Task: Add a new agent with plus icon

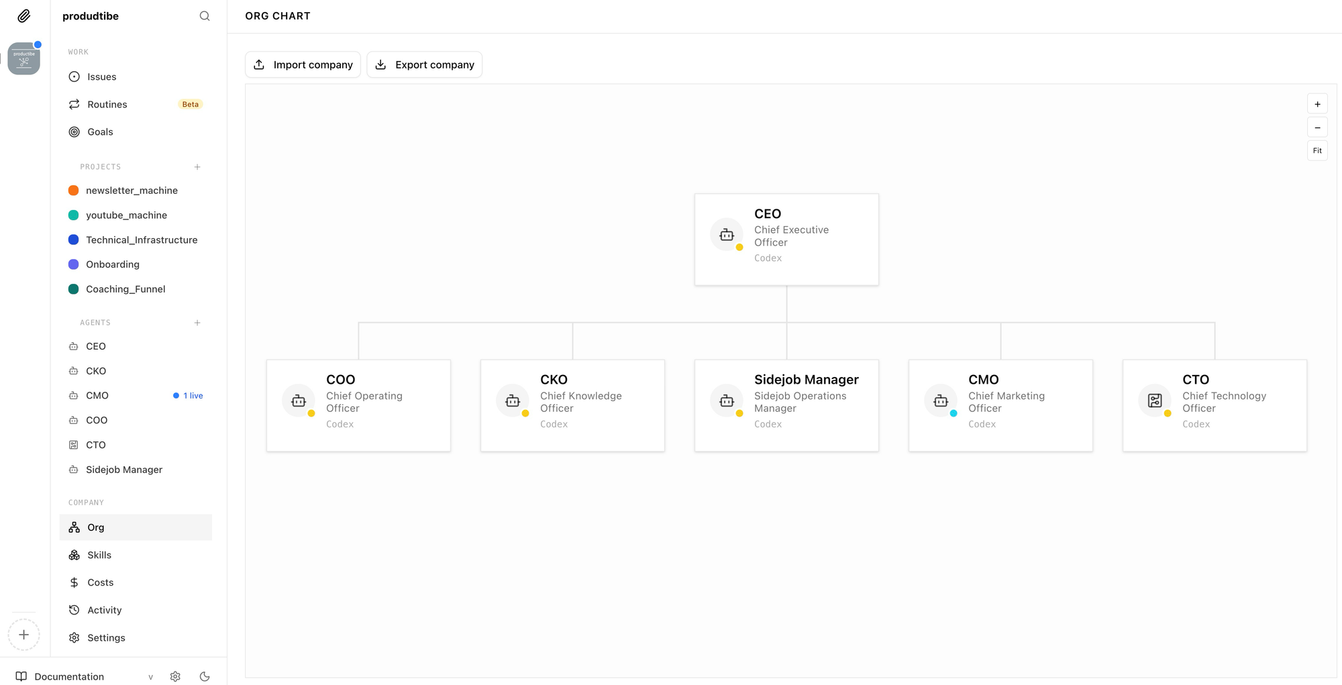Action: pos(197,323)
